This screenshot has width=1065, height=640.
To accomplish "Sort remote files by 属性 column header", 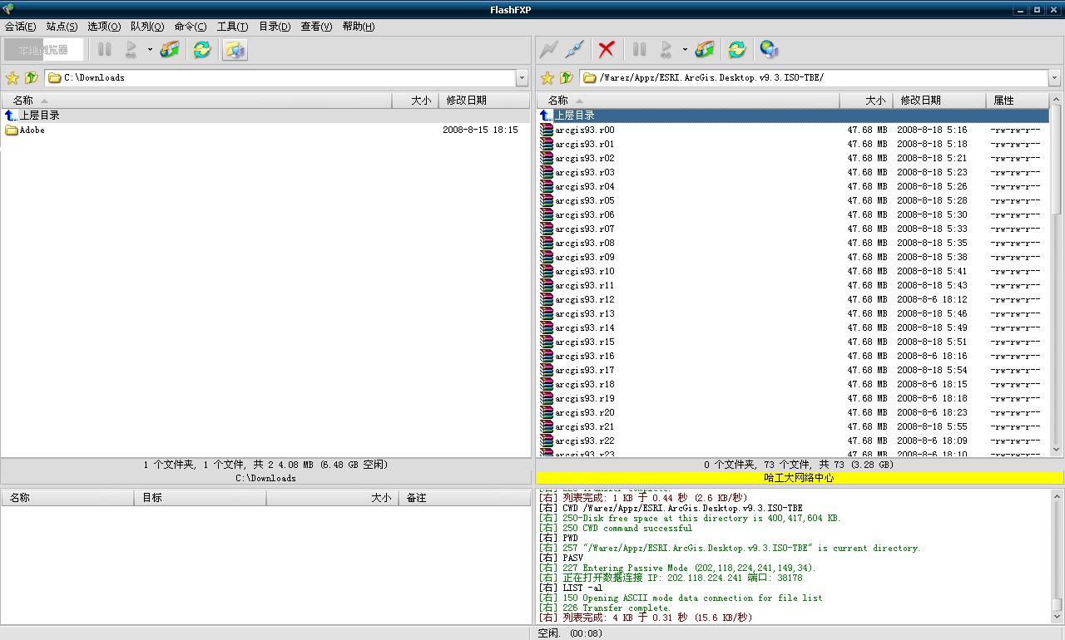I will (1018, 101).
